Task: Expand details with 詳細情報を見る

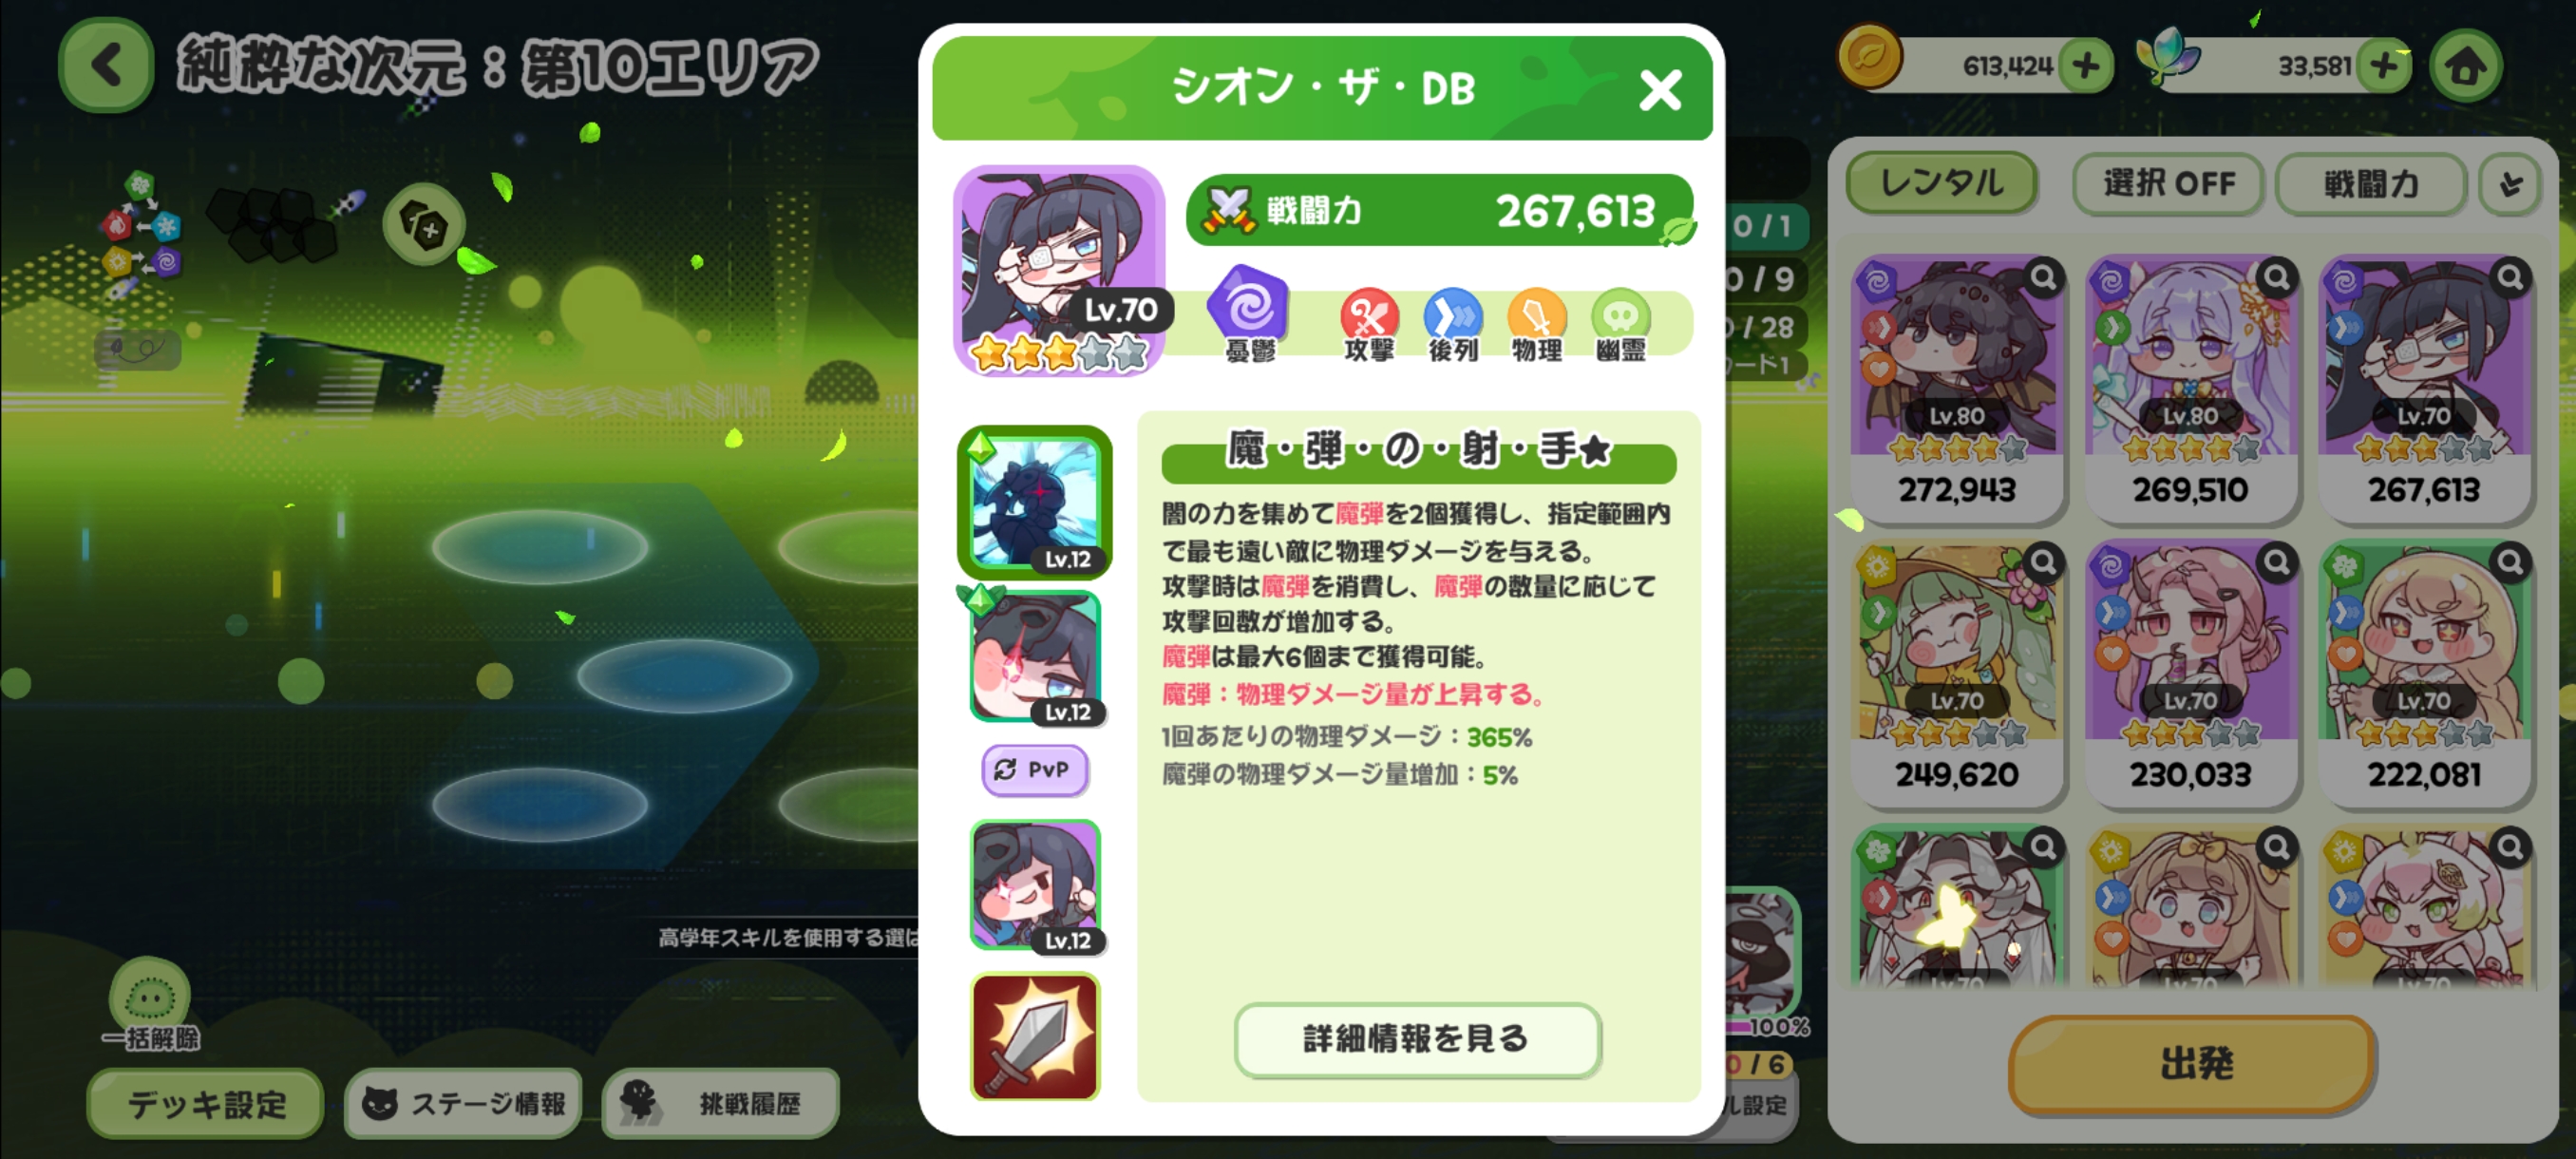Action: tap(1417, 1039)
